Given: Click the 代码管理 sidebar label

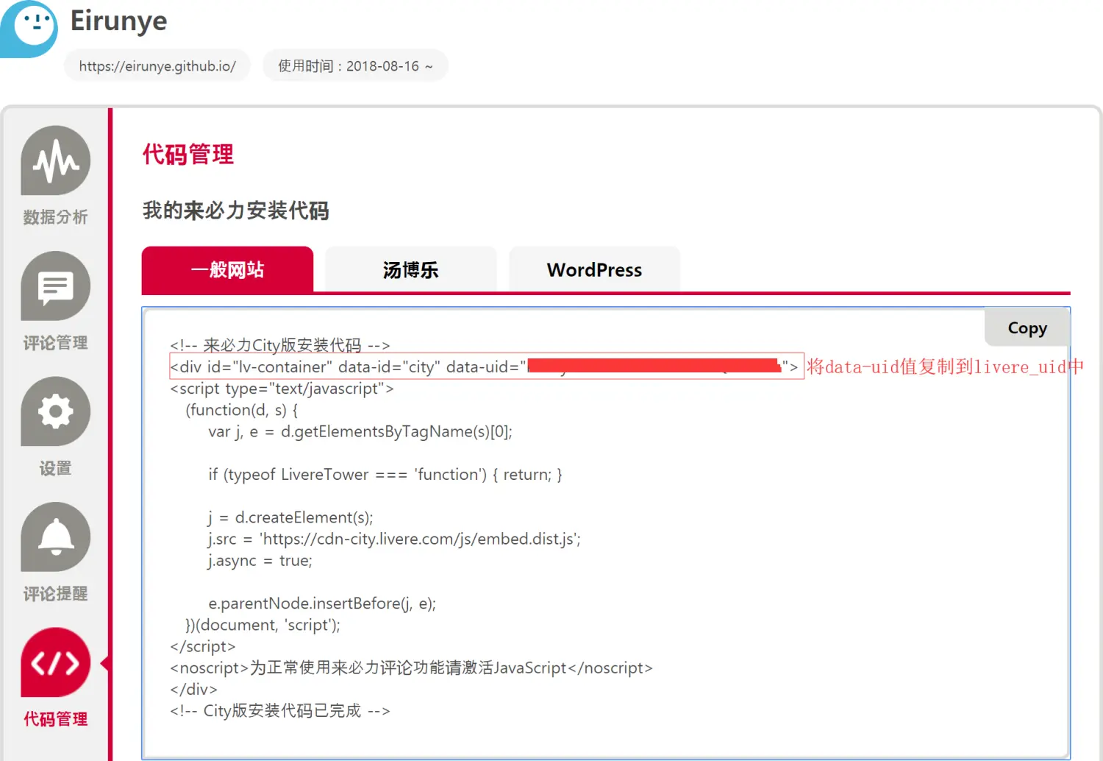Looking at the screenshot, I should pyautogui.click(x=55, y=719).
